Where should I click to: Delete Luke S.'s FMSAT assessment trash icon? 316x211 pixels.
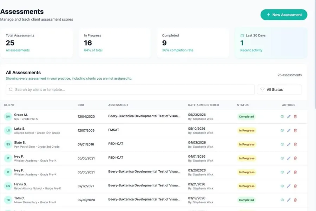295,130
